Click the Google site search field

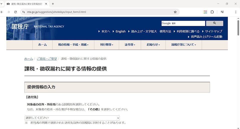pos(183,23)
